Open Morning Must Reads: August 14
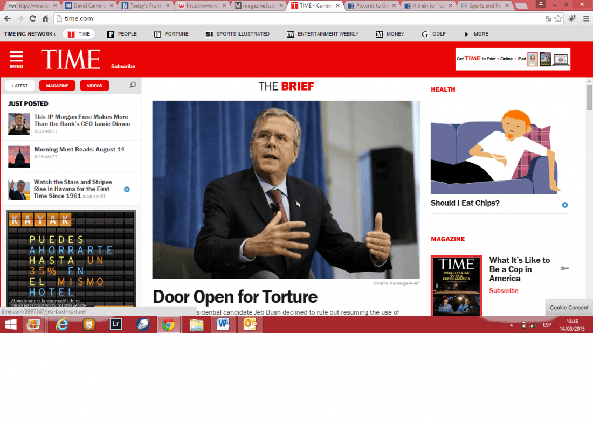Viewport: 593px width, 424px height. [79, 149]
